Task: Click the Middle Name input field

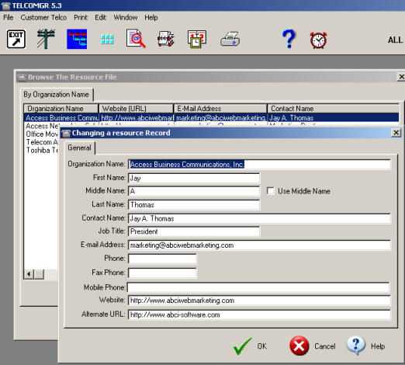Action: click(194, 191)
